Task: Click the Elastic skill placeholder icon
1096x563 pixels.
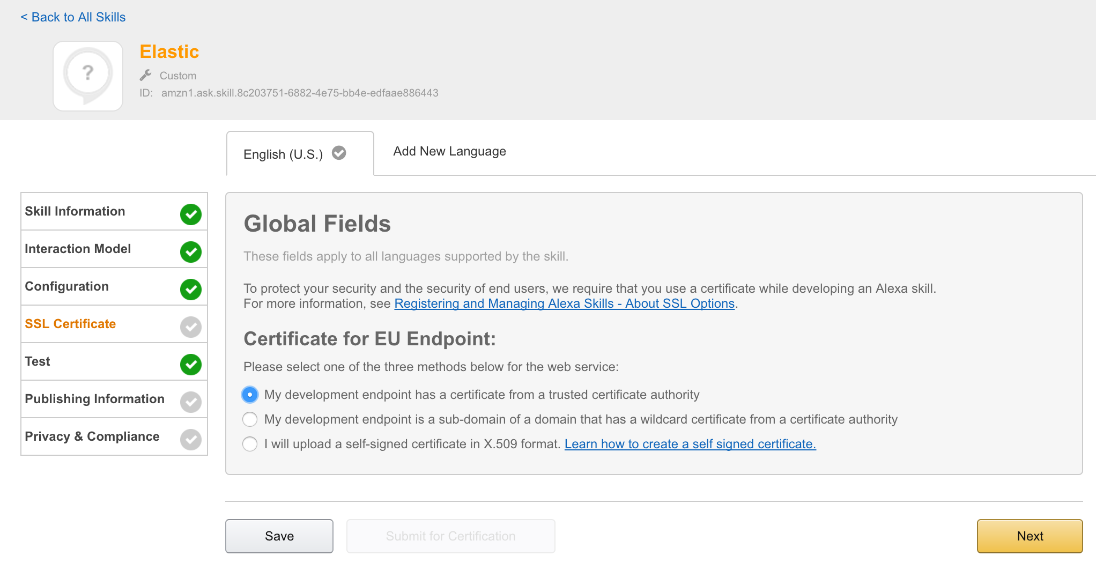Action: [88, 76]
